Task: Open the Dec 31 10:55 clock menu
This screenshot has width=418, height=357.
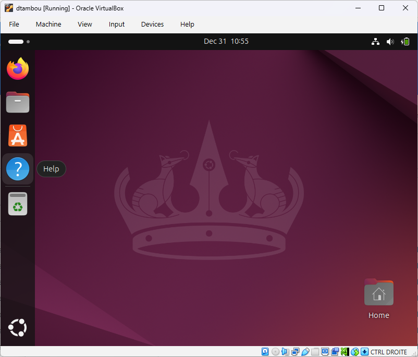Action: click(x=226, y=41)
